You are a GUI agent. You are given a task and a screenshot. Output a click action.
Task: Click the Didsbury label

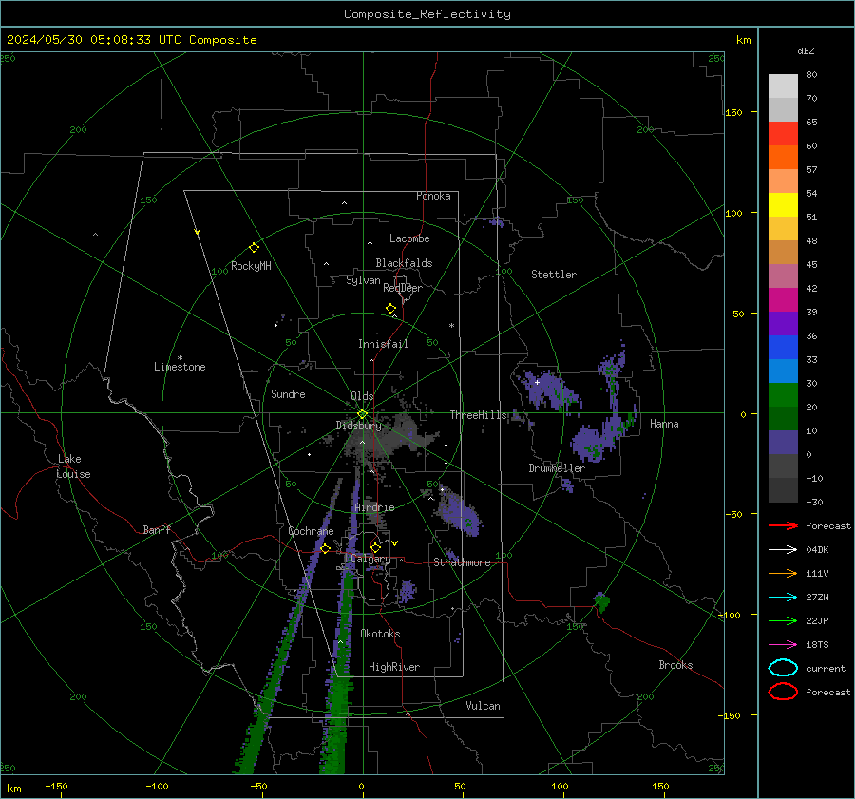coord(358,426)
